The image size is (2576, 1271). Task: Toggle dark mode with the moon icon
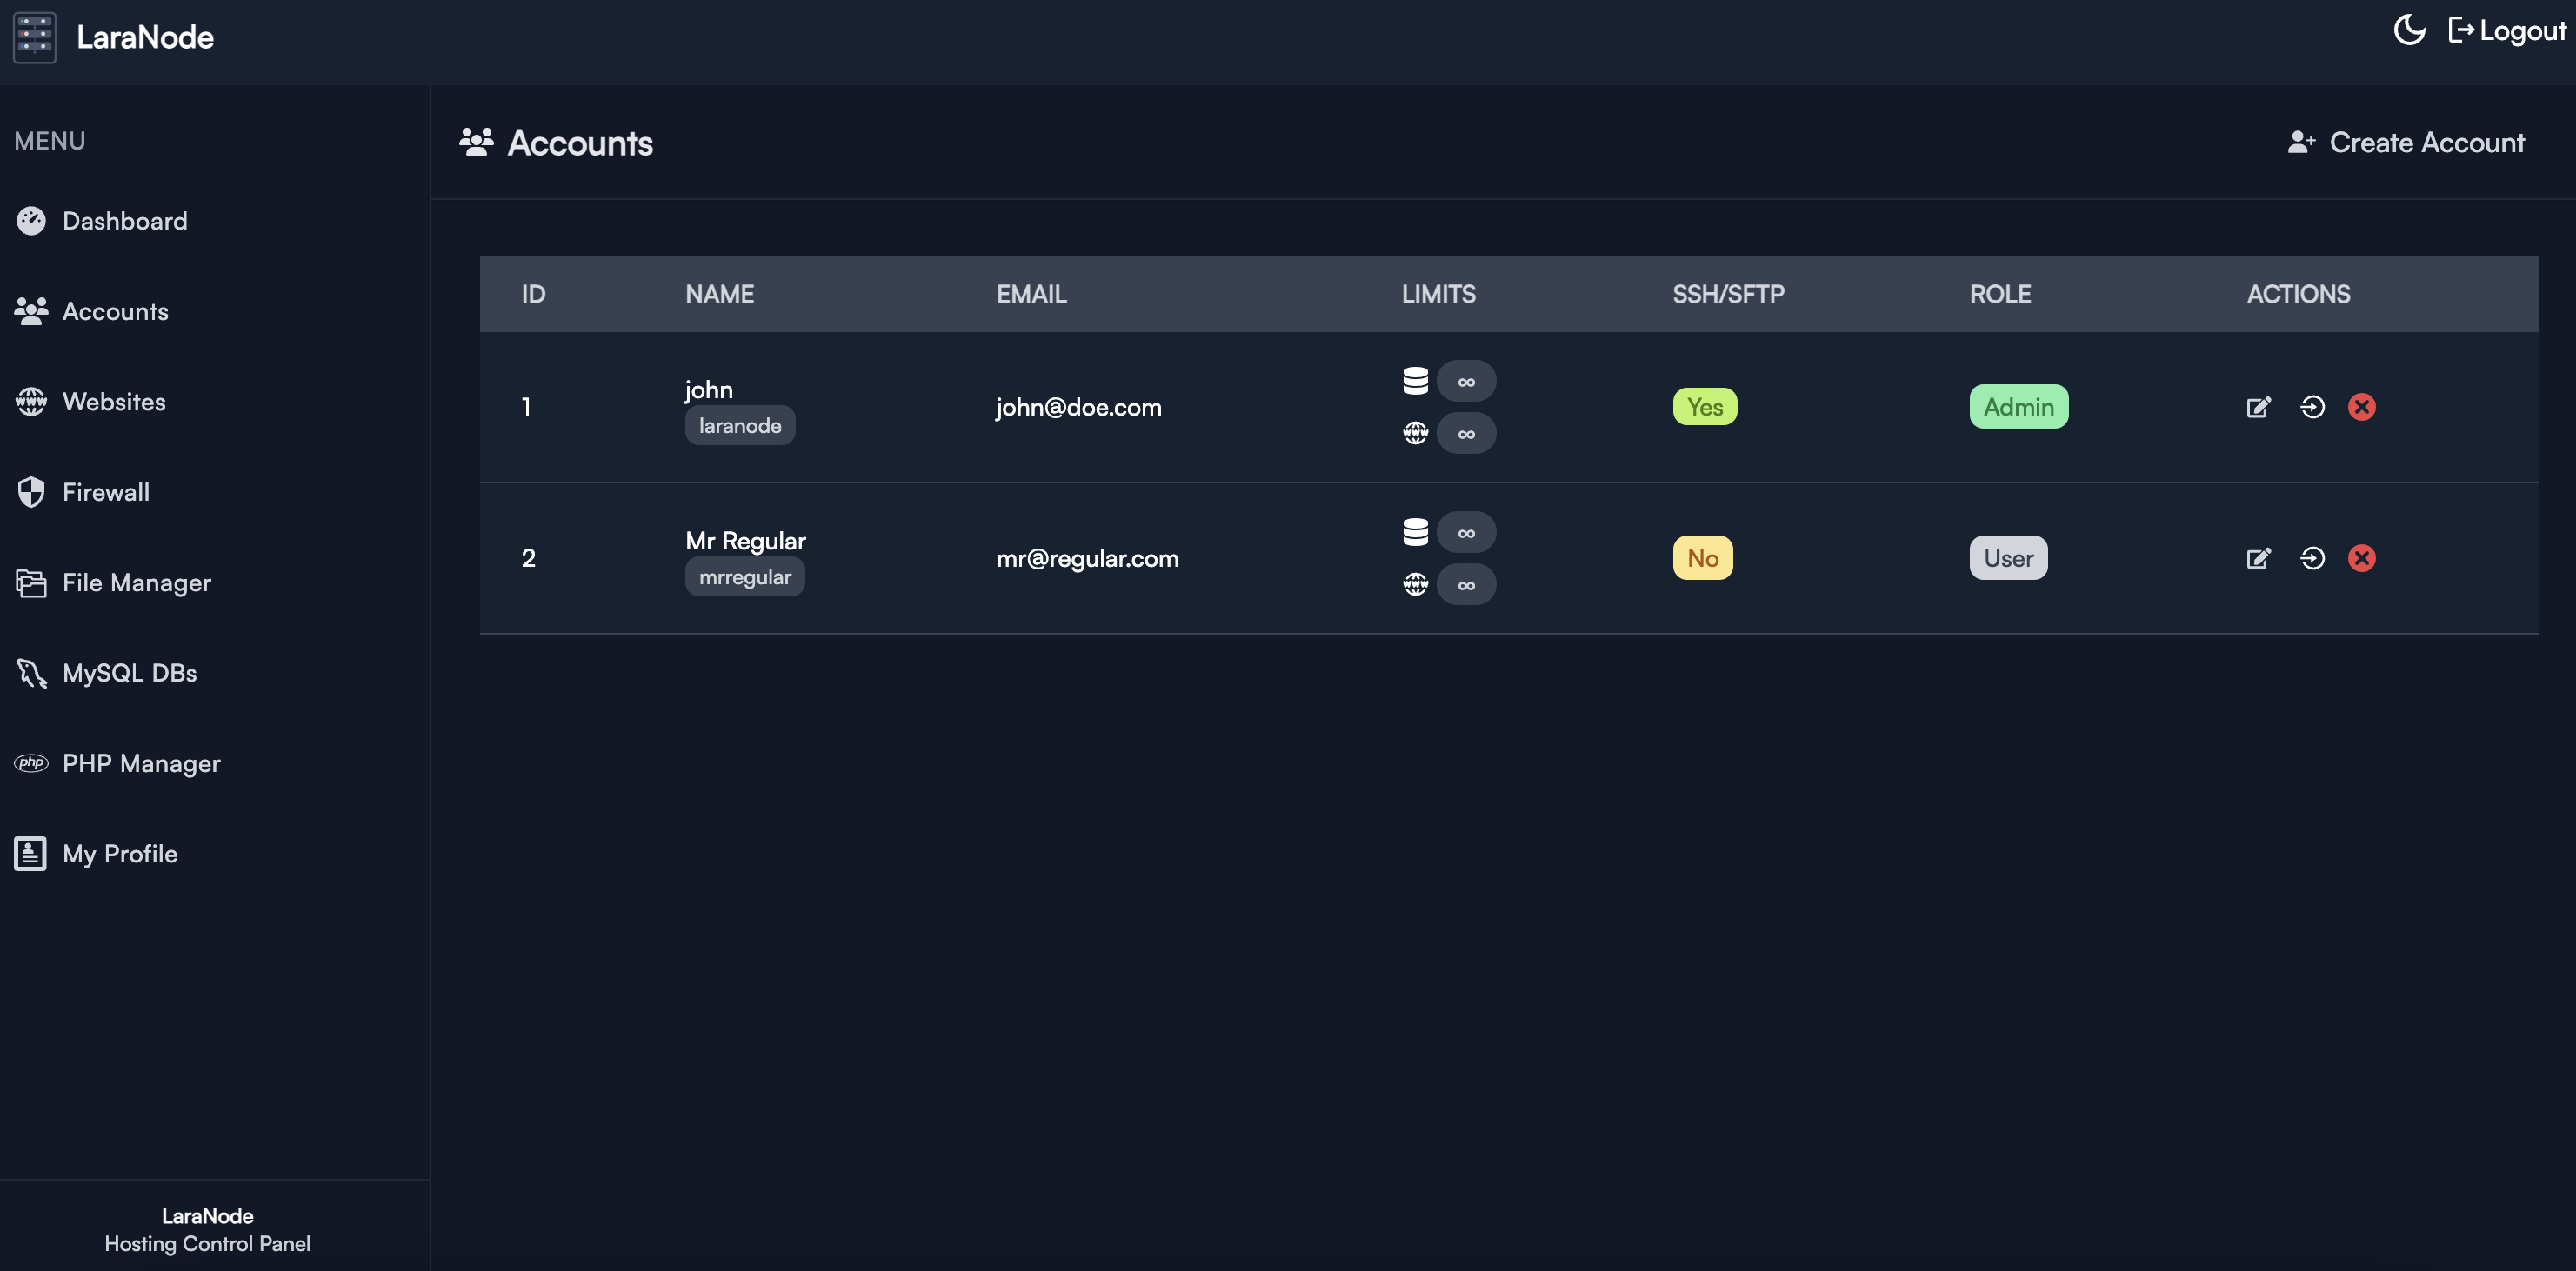point(2409,30)
